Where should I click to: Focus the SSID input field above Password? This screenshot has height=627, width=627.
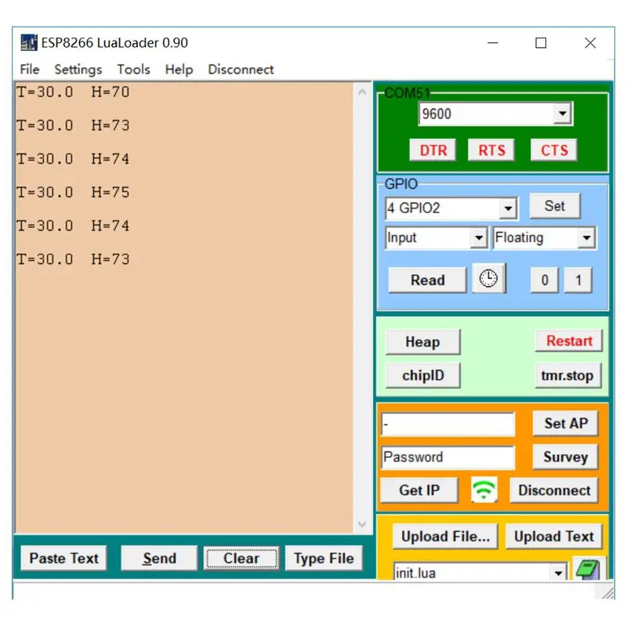point(448,424)
